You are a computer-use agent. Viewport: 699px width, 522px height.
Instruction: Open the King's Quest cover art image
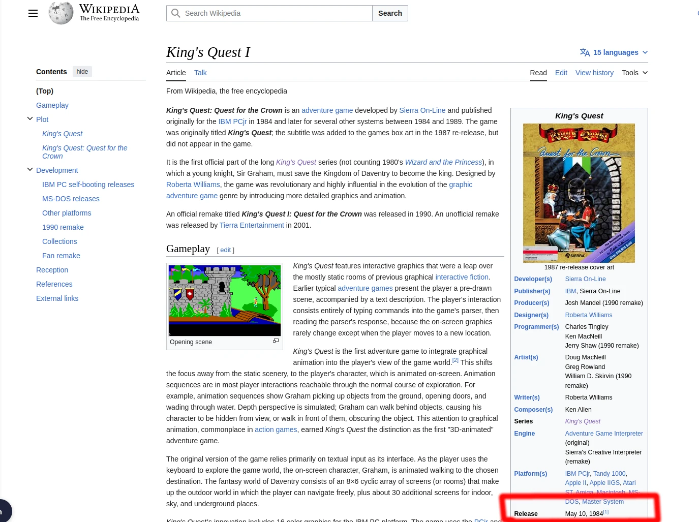click(579, 193)
